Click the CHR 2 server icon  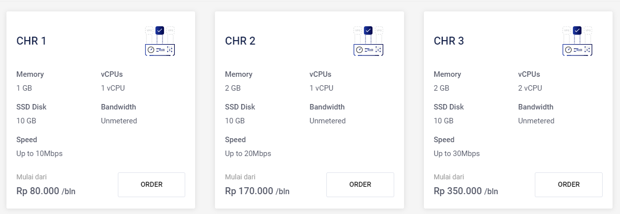coord(368,41)
